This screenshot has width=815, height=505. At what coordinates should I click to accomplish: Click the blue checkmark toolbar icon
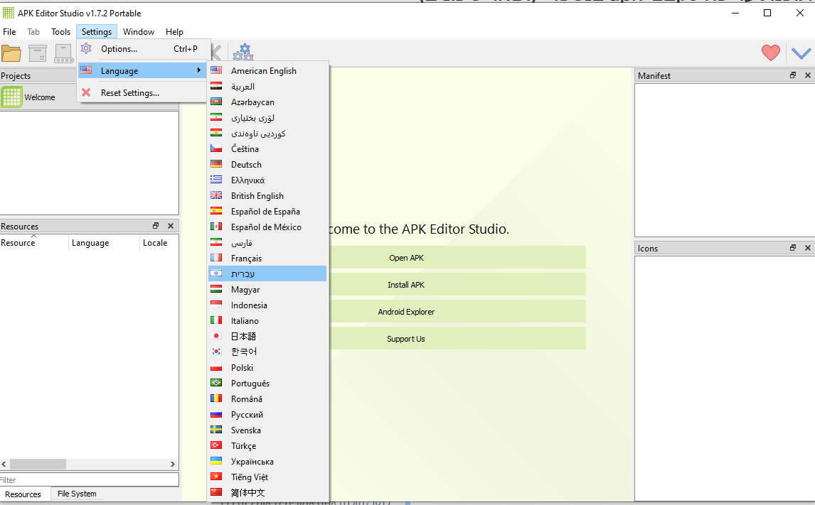tap(801, 53)
